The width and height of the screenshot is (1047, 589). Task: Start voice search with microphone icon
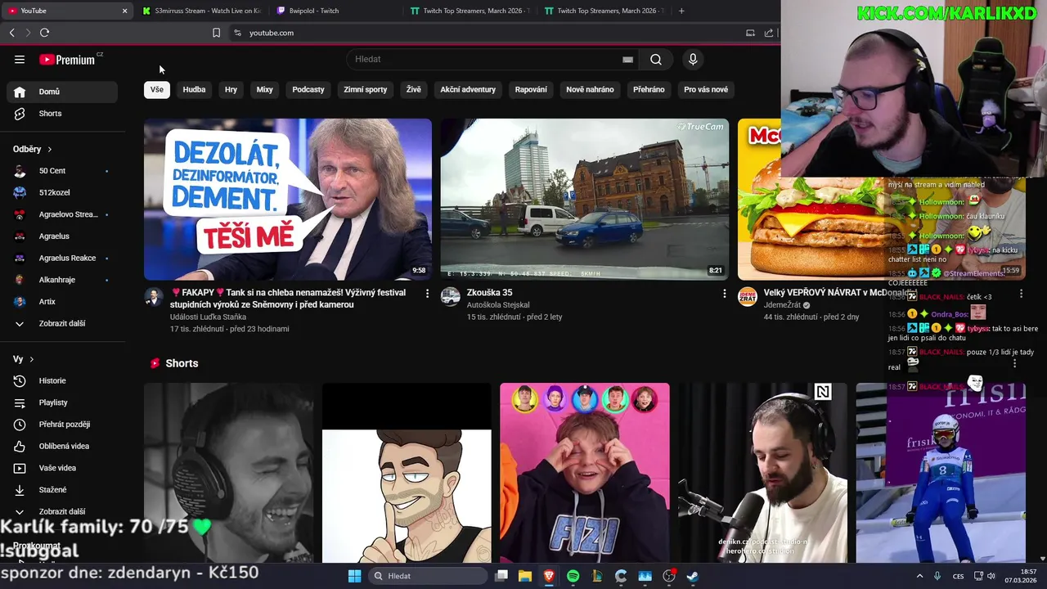pos(693,60)
